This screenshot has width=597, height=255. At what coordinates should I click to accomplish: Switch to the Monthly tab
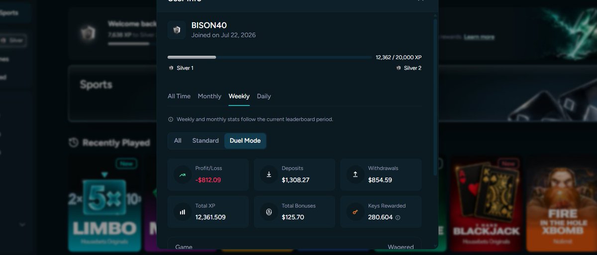click(x=209, y=96)
